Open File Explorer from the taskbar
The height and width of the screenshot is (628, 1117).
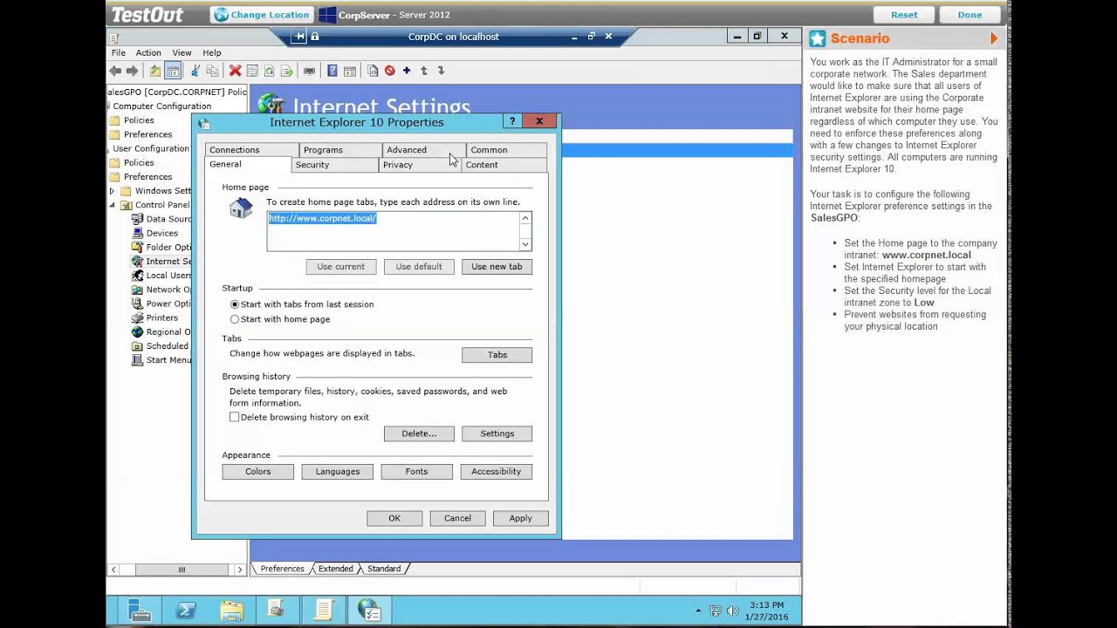point(231,610)
